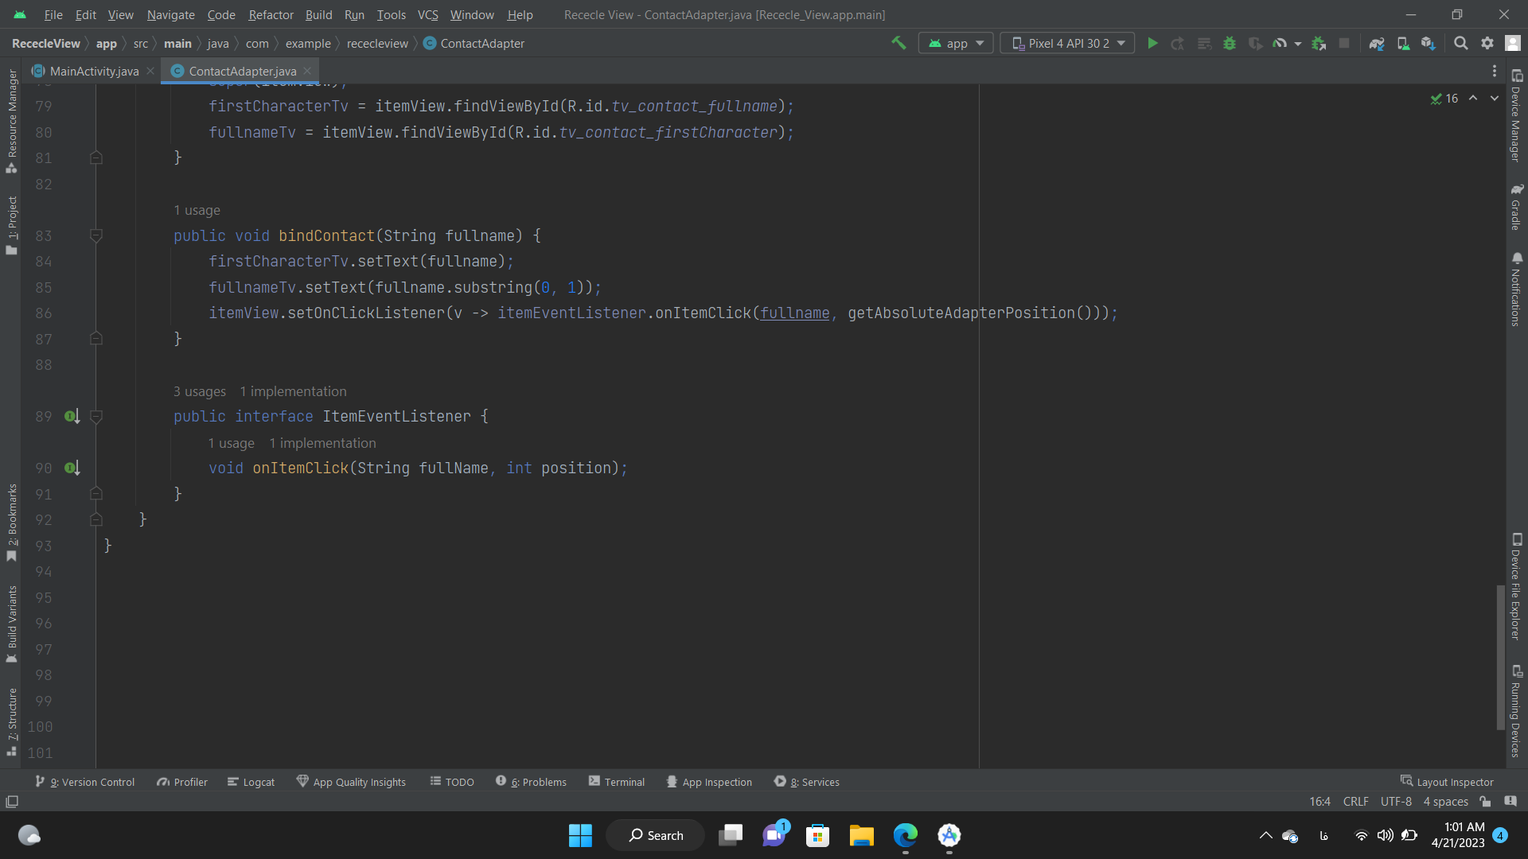Image resolution: width=1528 pixels, height=859 pixels.
Task: Switch to the MainActivity.java tab
Action: pyautogui.click(x=93, y=71)
